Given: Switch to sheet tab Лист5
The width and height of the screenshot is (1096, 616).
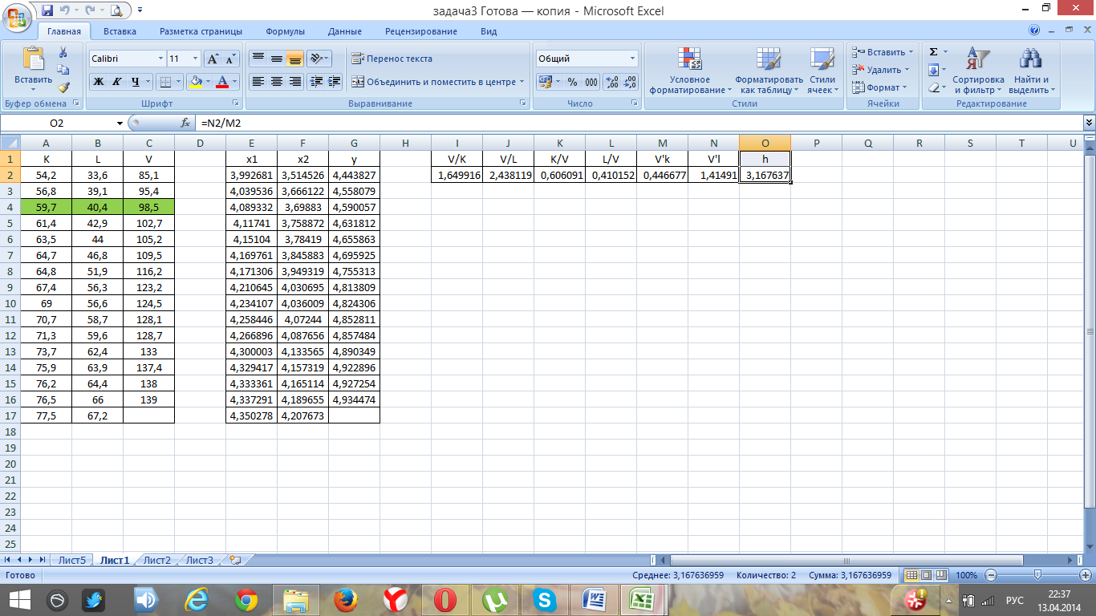Looking at the screenshot, I should pos(71,560).
